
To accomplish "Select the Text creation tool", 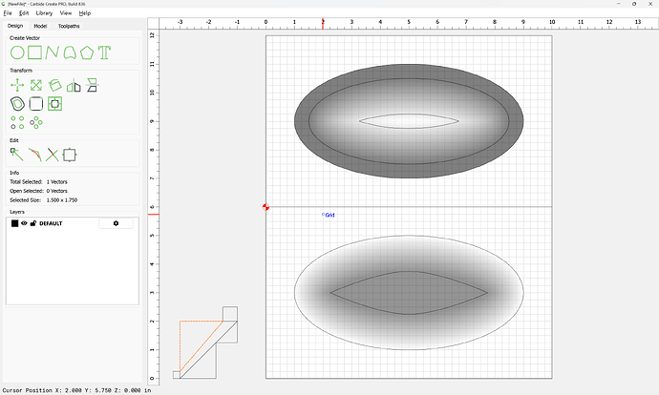I will coord(105,52).
